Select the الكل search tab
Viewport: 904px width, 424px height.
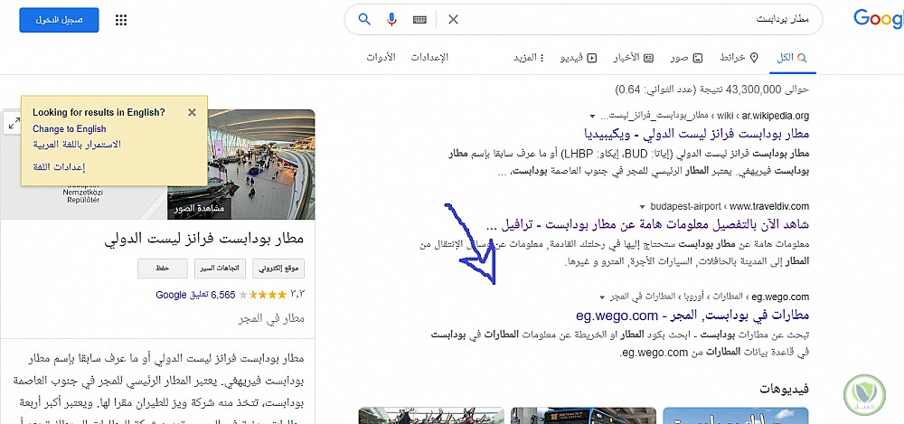[793, 58]
